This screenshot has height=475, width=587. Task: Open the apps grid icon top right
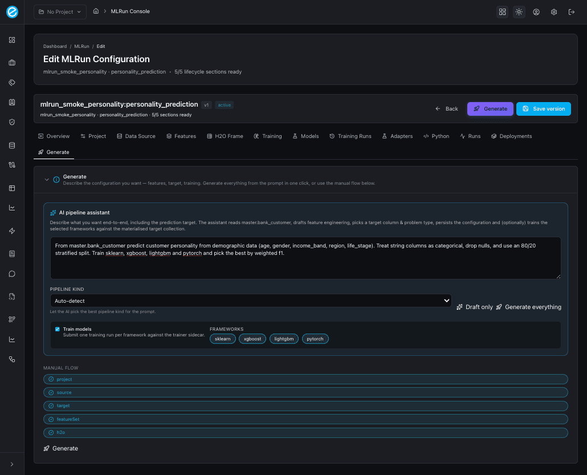tap(502, 11)
